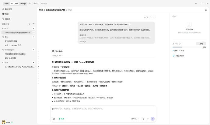The width and height of the screenshot is (210, 125).
Task: Click refresh icon above the user message
Action: pos(153,17)
